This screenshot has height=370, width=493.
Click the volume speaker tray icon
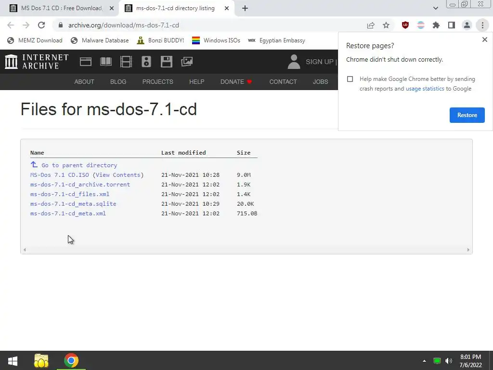[449, 361]
